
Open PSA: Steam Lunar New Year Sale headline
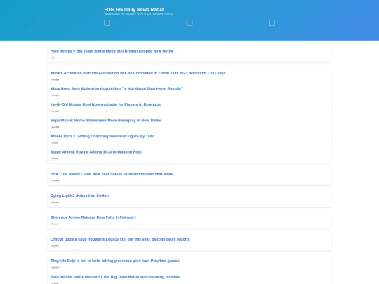[112, 174]
